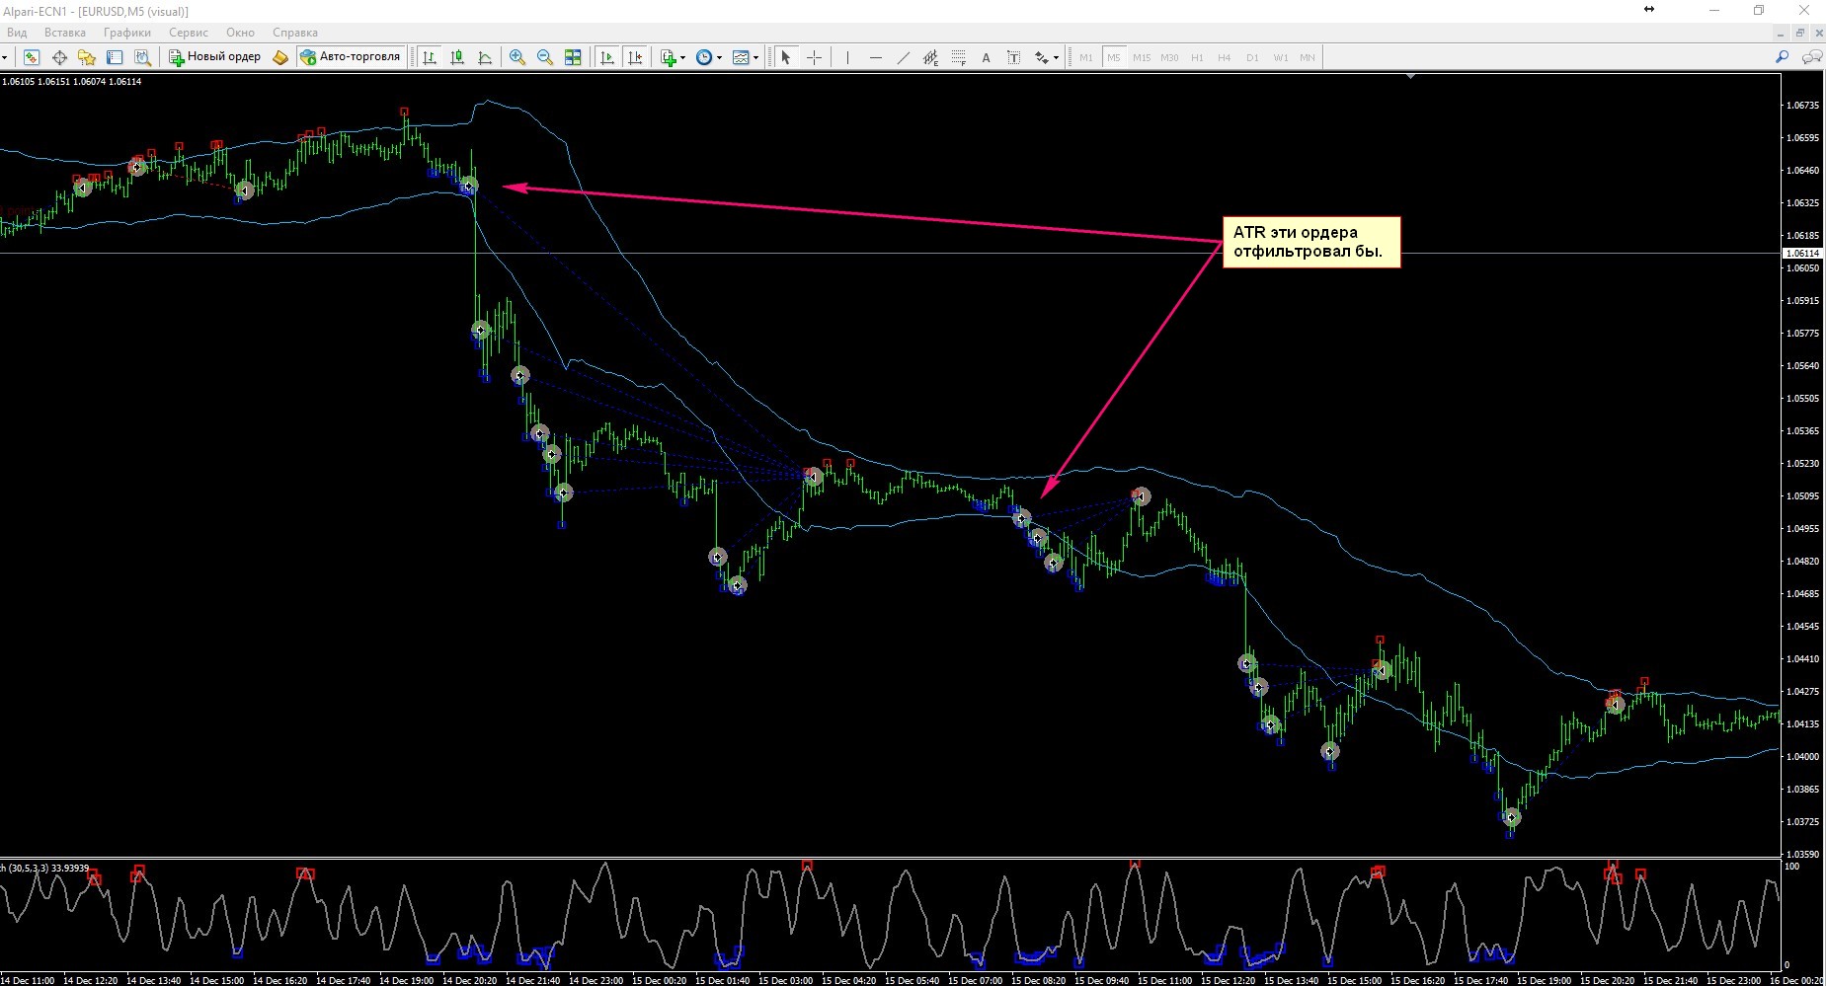Expand the indicators dropdown arrow
Screen dimensions: 1826x986
tap(682, 57)
